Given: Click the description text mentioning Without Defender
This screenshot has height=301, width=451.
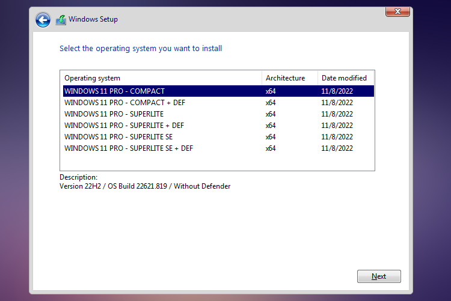Looking at the screenshot, I should 145,186.
